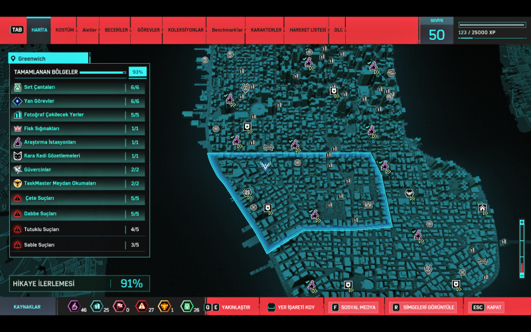Select the home safehouse icon on map

483,208
